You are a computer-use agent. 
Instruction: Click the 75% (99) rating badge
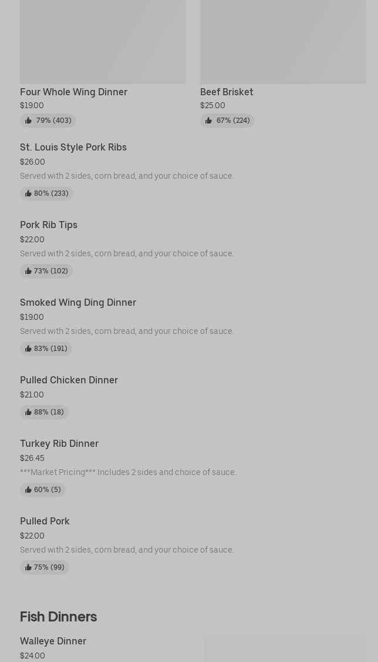pyautogui.click(x=45, y=567)
